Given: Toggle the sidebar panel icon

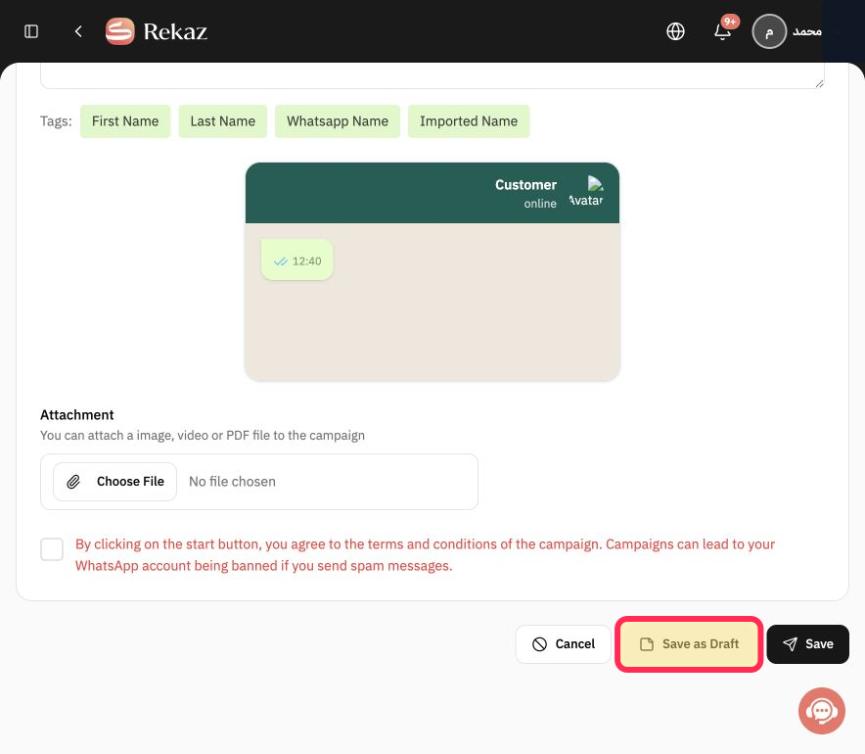Looking at the screenshot, I should pyautogui.click(x=31, y=31).
